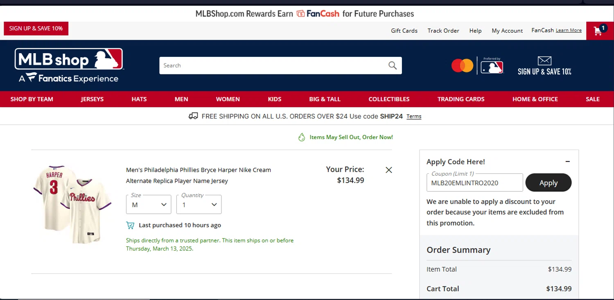The image size is (614, 300).
Task: Open the Home & Office menu
Action: tap(535, 99)
